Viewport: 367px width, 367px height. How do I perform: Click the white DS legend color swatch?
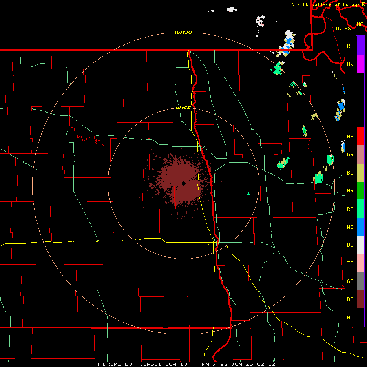pos(360,245)
